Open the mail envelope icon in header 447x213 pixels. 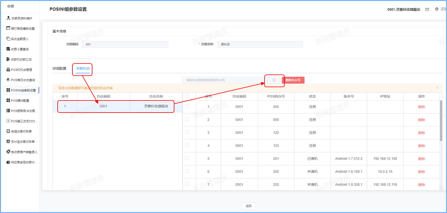point(427,9)
